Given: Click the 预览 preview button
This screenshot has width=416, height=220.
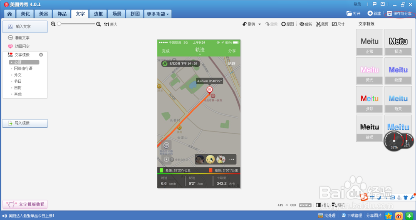Looking at the screenshot, I should (338, 205).
